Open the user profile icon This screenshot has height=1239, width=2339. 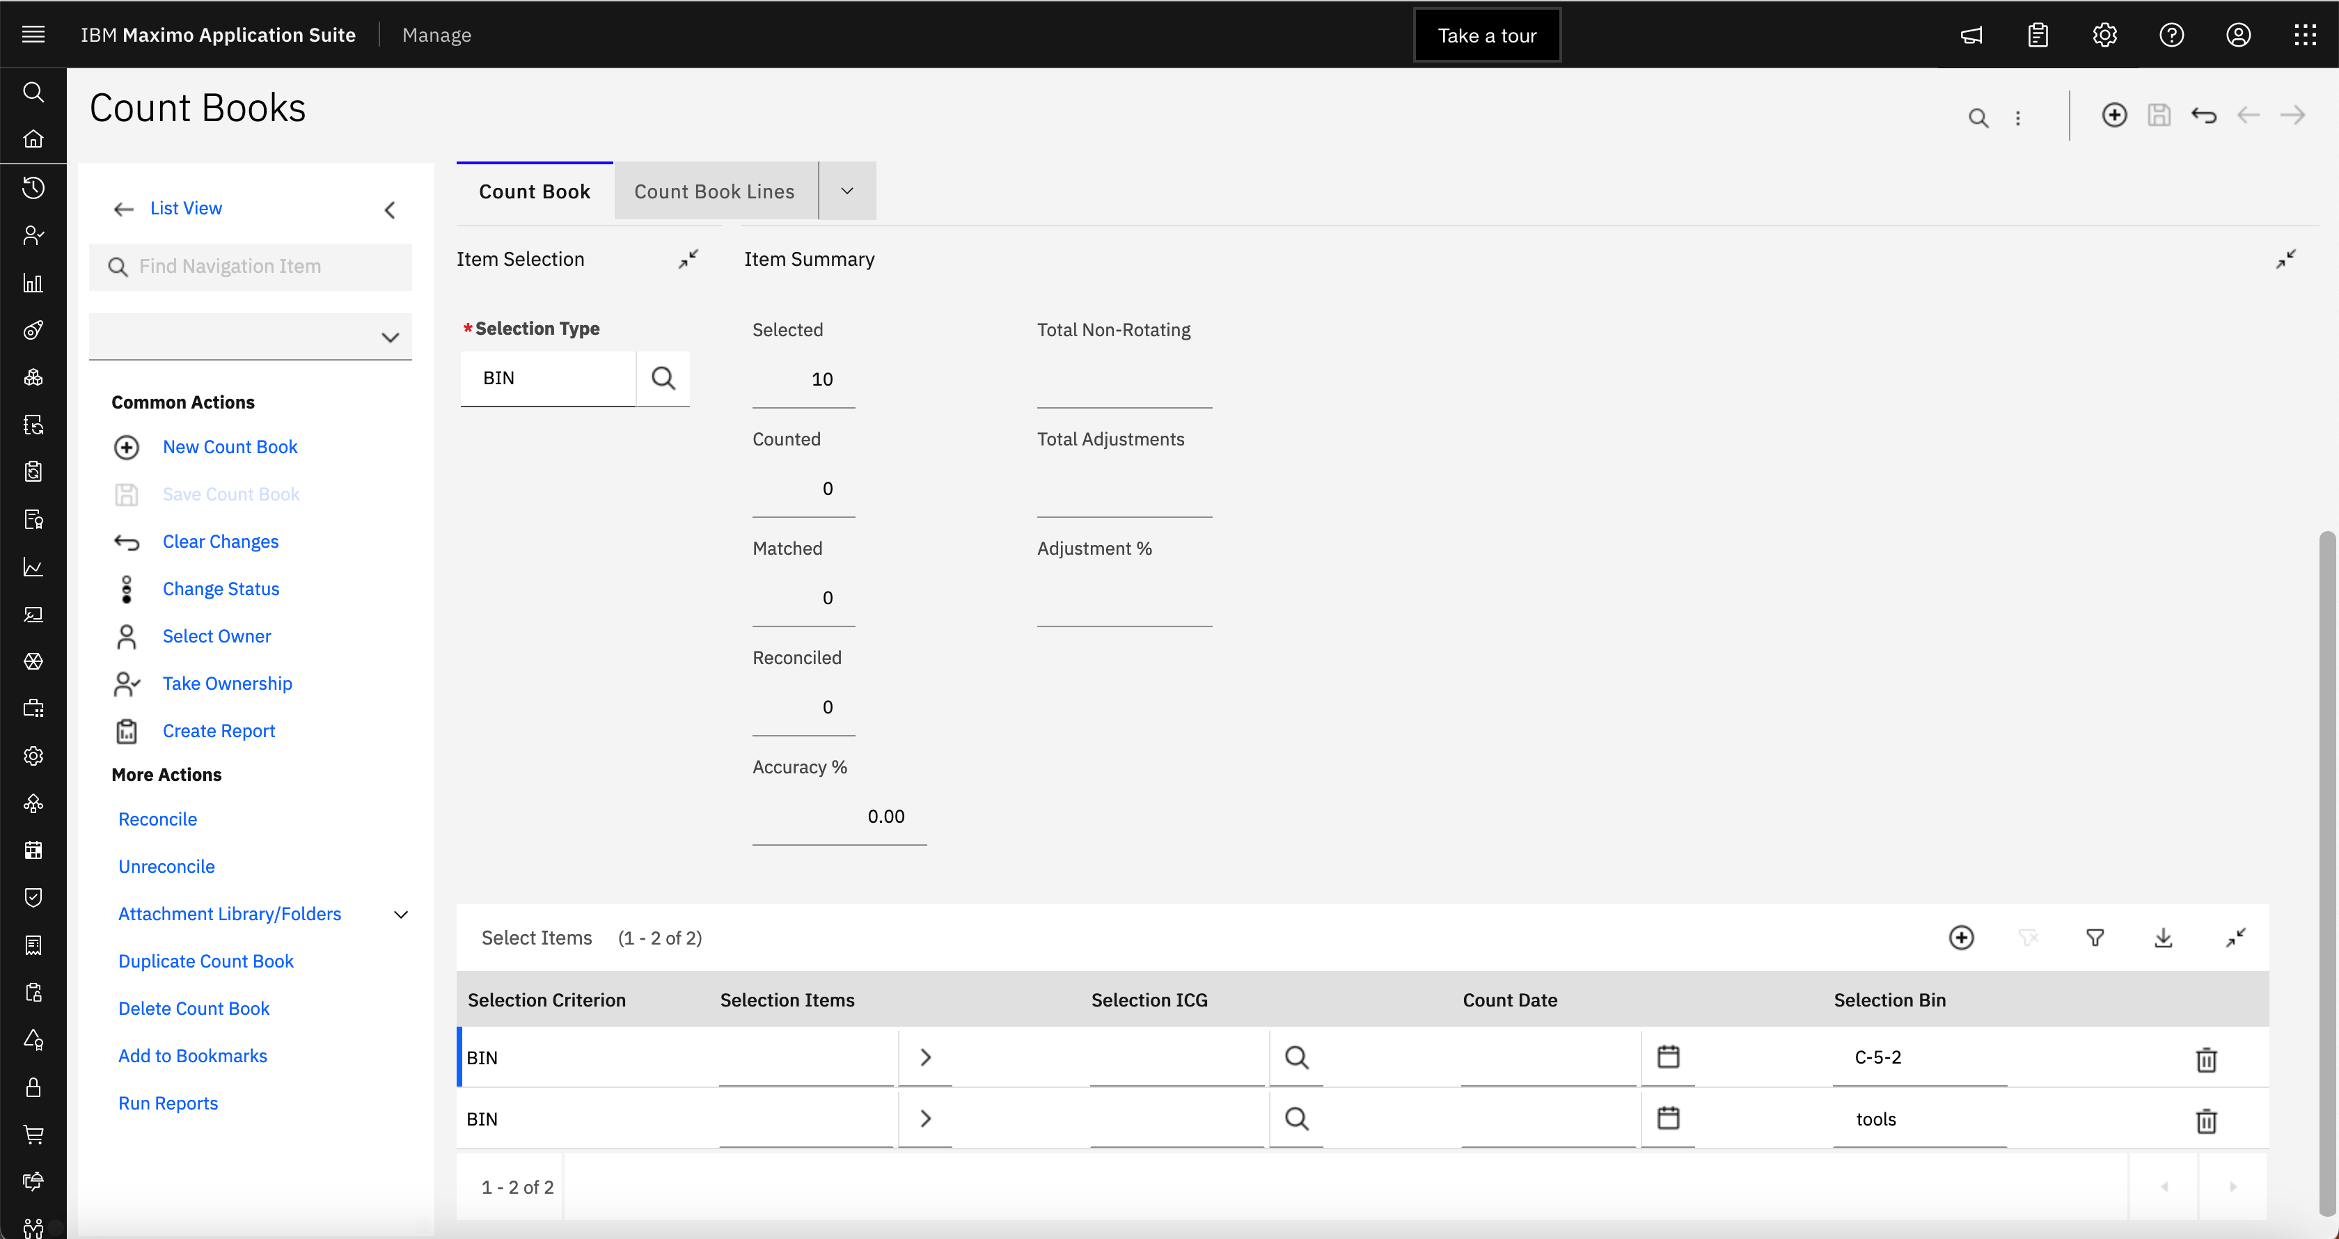coord(2238,35)
